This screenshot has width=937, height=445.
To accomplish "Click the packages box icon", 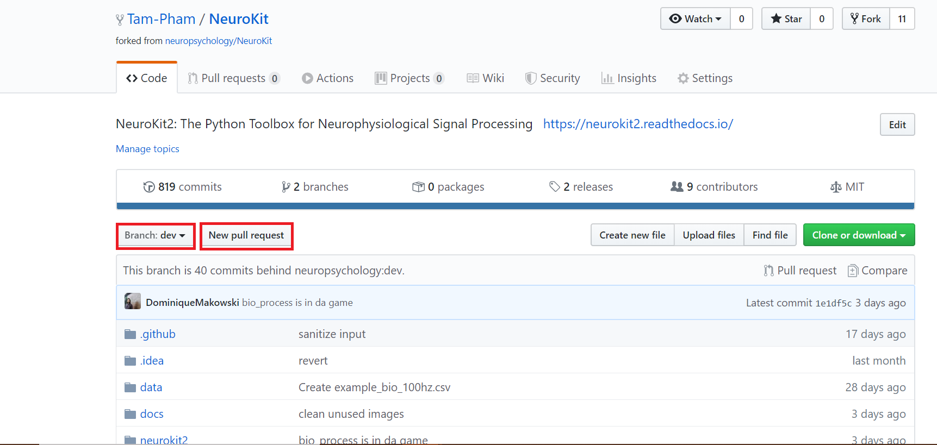I will (418, 187).
